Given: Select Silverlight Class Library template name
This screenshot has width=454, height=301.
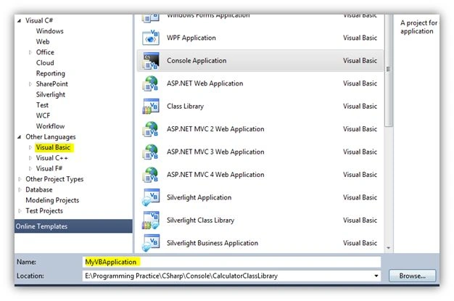Looking at the screenshot, I should point(200,220).
